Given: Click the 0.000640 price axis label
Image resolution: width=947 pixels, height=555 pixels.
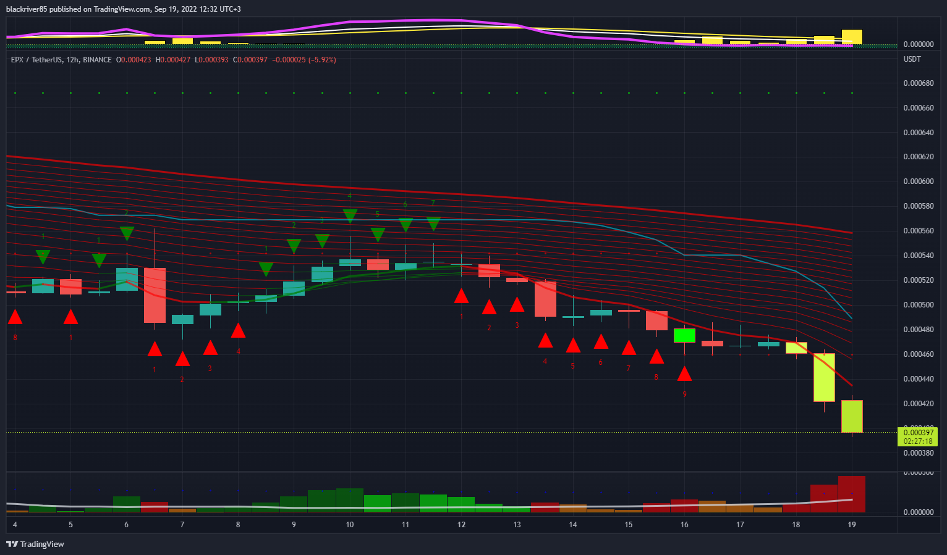Looking at the screenshot, I should click(x=919, y=132).
